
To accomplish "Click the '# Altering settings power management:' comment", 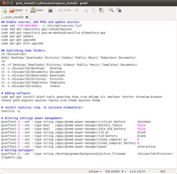I will (x=32, y=118).
